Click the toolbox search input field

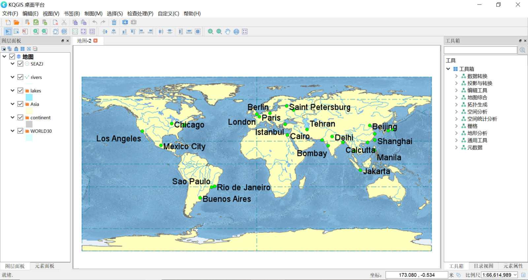pos(480,50)
